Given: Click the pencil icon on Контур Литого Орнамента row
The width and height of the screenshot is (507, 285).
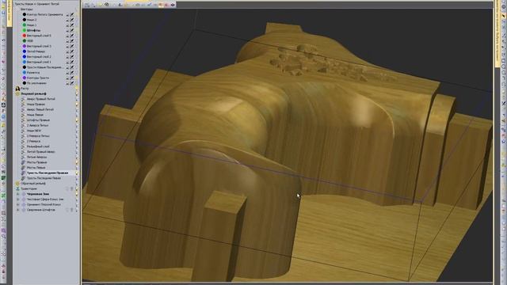Looking at the screenshot, I should pyautogui.click(x=72, y=14).
